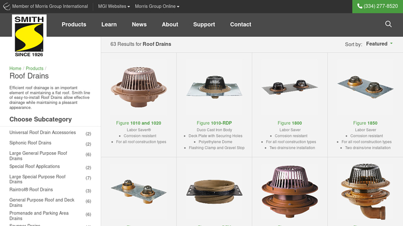The width and height of the screenshot is (403, 226).
Task: Click the Morris Group International swirl icon
Action: tap(7, 6)
